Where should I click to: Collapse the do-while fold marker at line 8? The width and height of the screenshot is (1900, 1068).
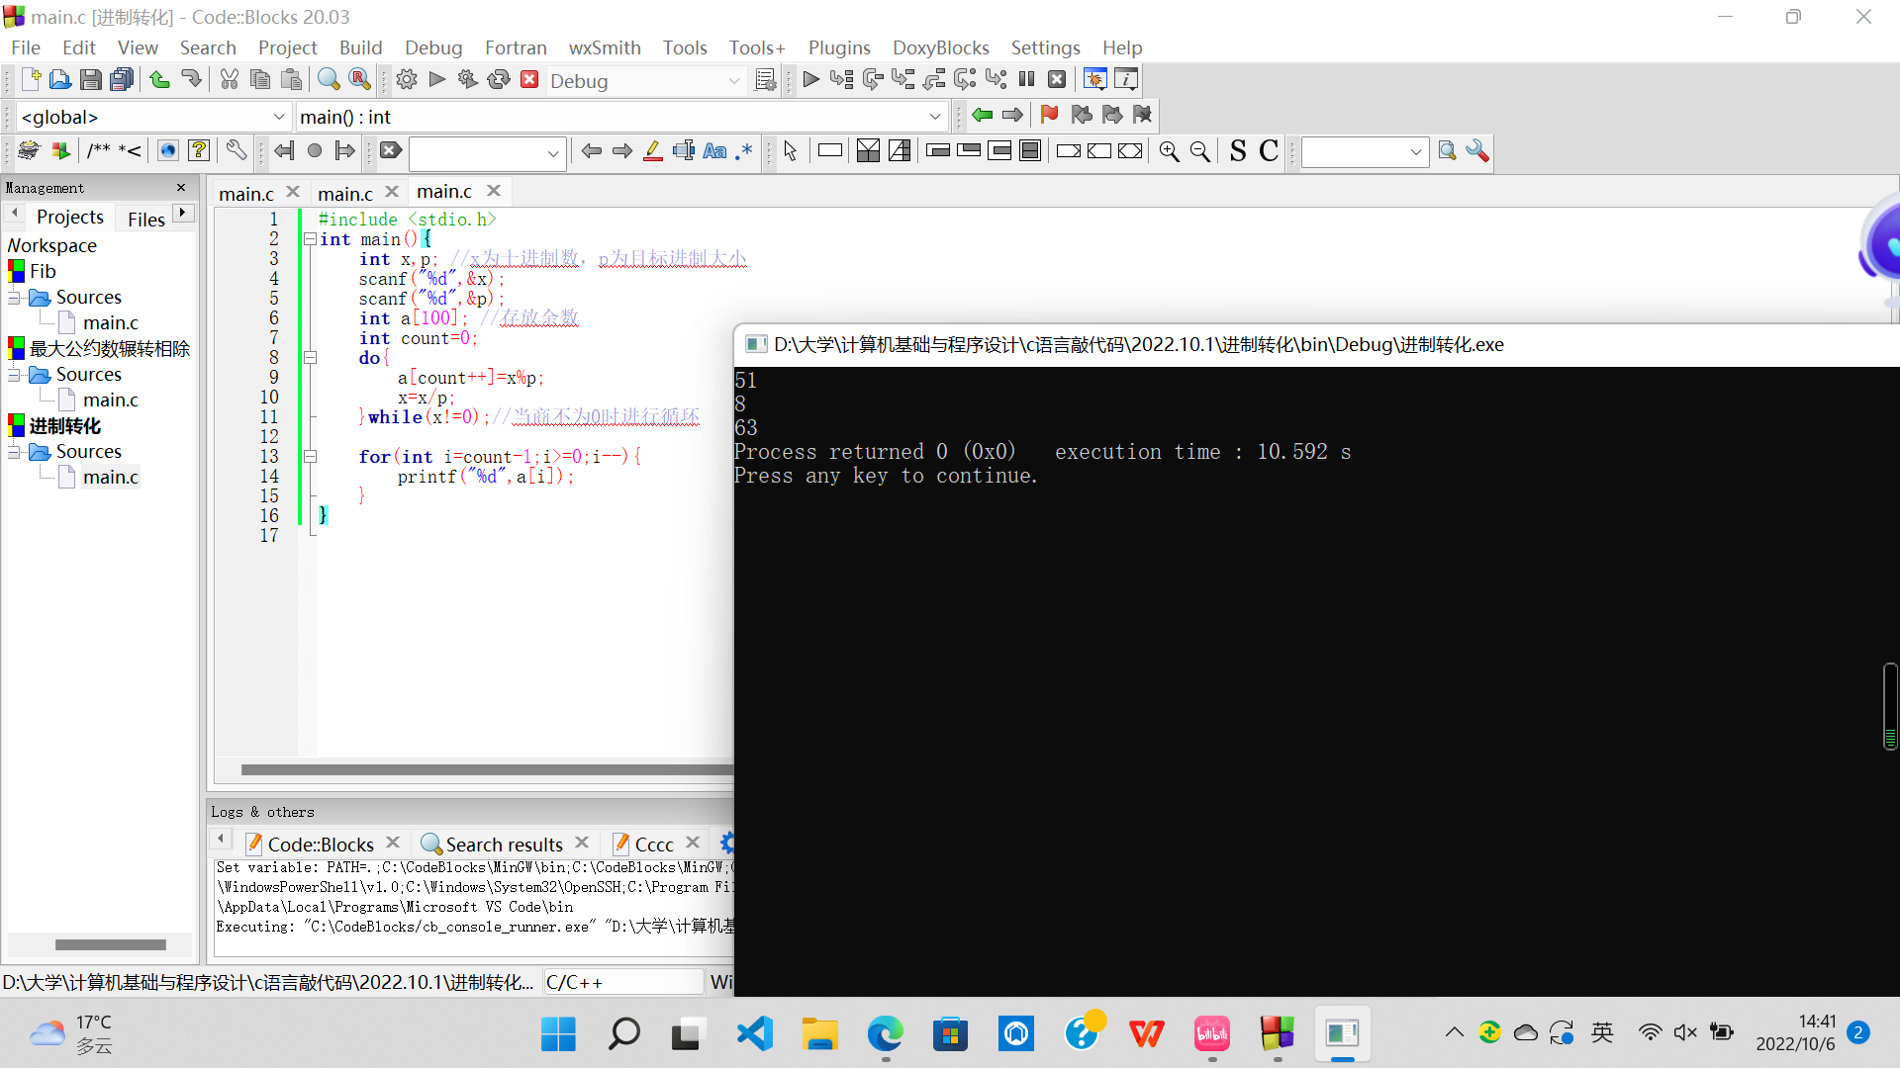coord(310,358)
